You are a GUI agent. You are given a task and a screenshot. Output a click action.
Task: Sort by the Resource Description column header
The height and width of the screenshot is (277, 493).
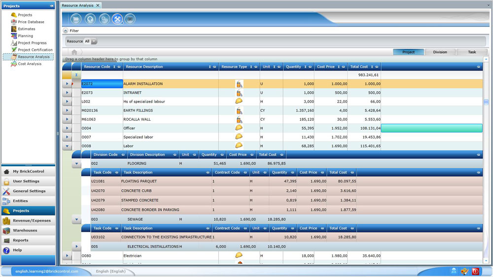[x=143, y=67]
